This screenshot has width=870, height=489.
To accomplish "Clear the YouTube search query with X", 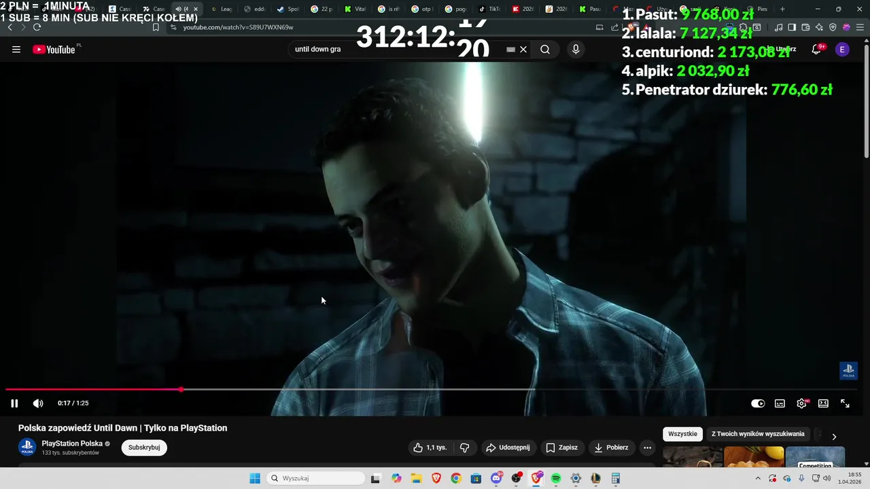I will tap(523, 50).
